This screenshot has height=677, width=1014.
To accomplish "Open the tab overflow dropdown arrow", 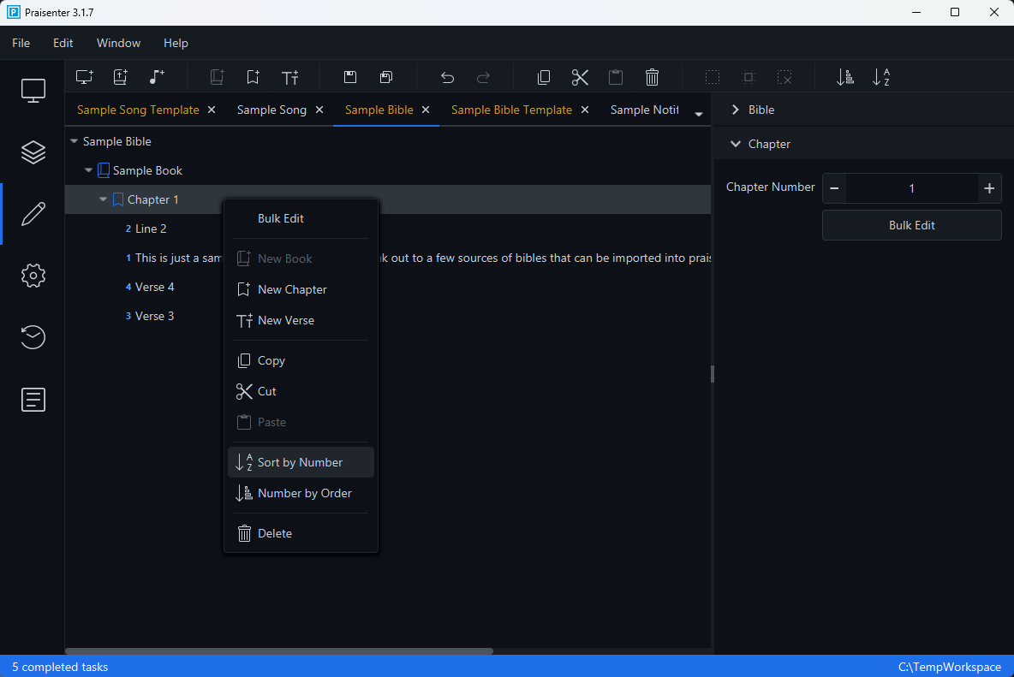I will coord(699,114).
